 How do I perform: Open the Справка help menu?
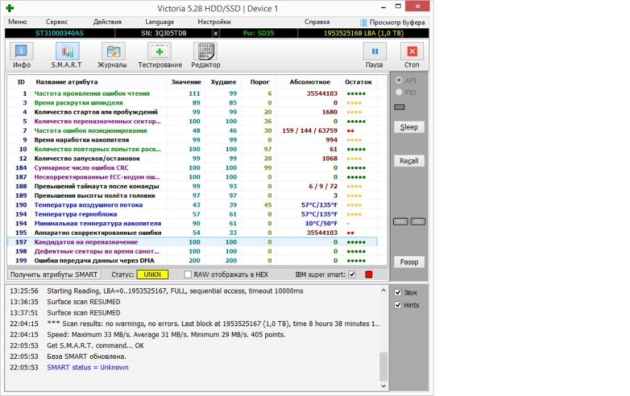click(x=317, y=22)
